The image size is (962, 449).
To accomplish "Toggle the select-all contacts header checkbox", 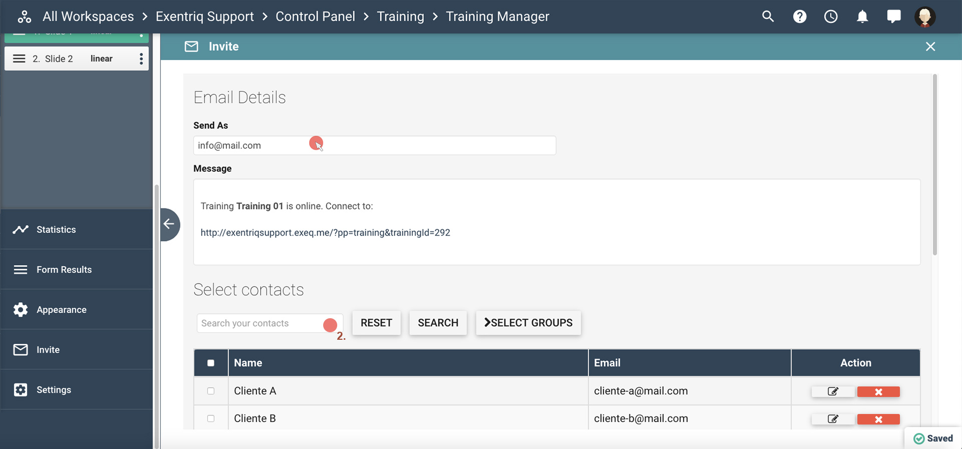I will pyautogui.click(x=211, y=363).
